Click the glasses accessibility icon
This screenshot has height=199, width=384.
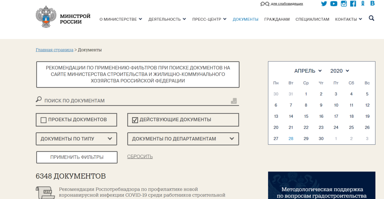pos(265,4)
